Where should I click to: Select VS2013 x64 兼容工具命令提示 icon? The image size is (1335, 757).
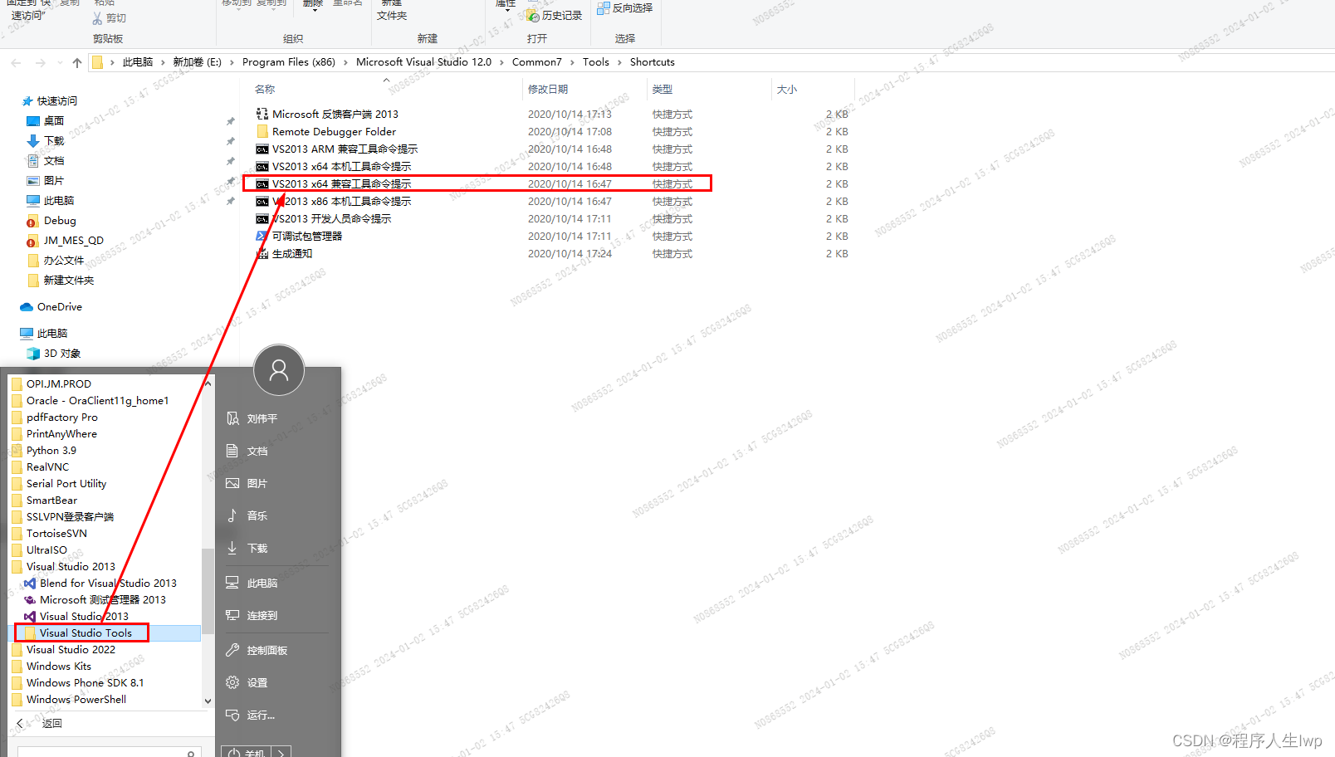click(262, 184)
